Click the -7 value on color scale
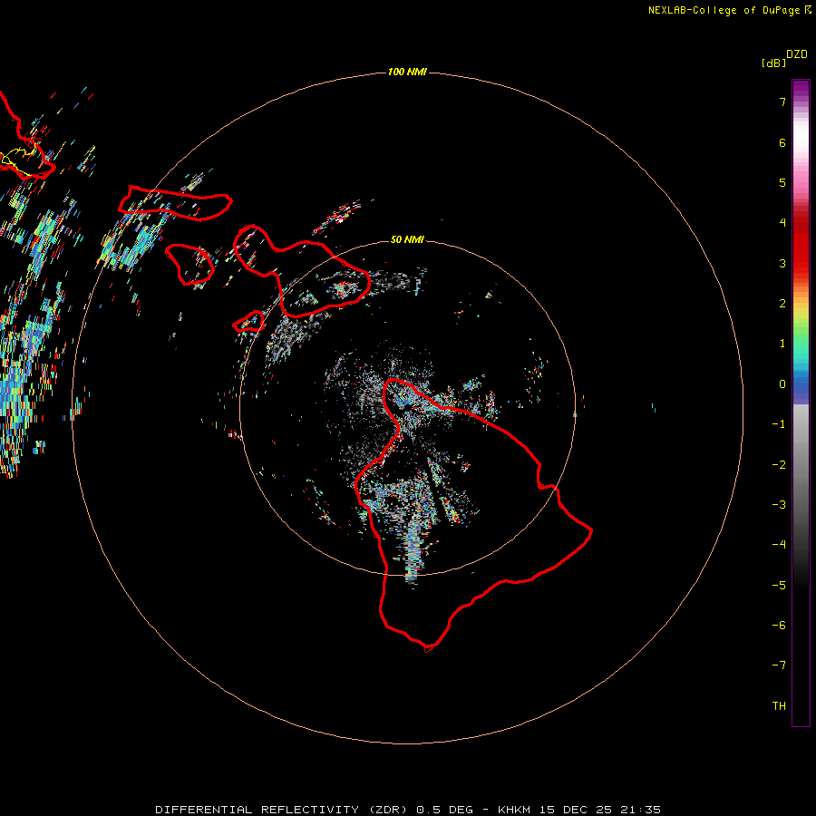This screenshot has width=816, height=816. 779,665
